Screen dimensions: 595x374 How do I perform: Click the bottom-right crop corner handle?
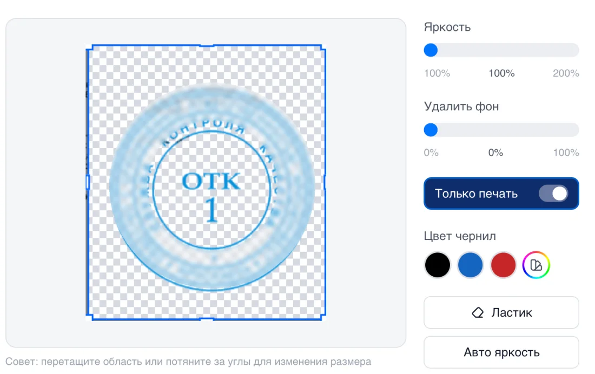pos(322,317)
